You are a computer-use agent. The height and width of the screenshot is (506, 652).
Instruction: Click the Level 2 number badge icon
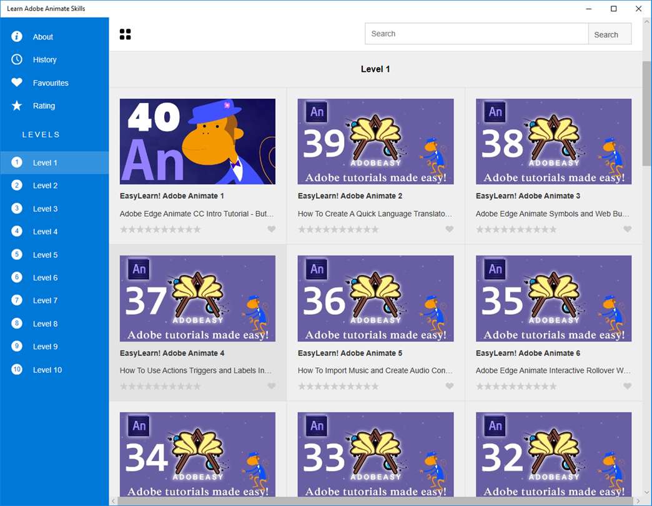[17, 185]
